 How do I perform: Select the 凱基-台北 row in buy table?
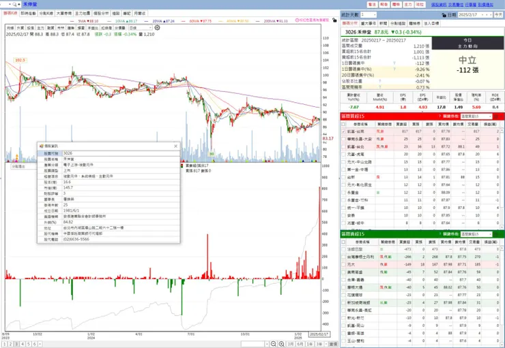click(x=422, y=147)
